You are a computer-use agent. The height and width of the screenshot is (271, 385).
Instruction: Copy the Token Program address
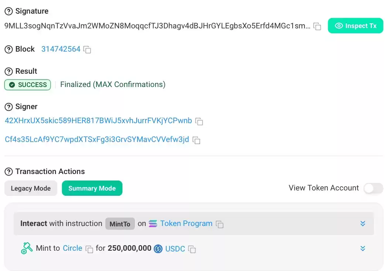tap(219, 224)
